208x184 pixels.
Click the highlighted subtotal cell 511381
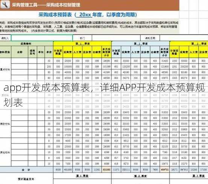click(106, 170)
